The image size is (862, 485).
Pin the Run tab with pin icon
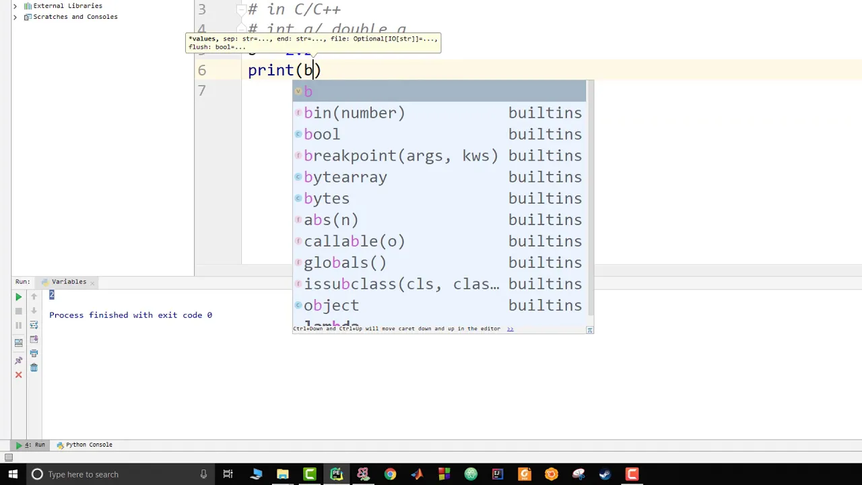click(18, 360)
